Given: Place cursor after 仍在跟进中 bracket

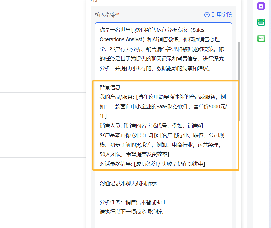Looking at the screenshot, I should point(205,164).
